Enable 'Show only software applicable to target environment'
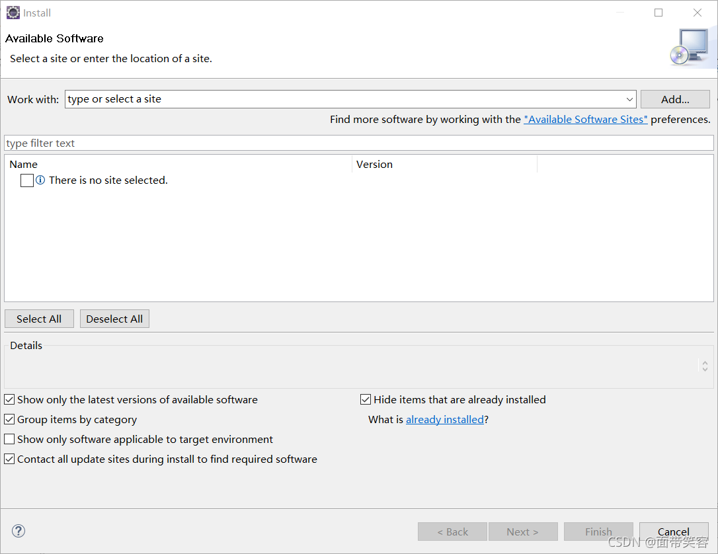This screenshot has height=554, width=718. coord(9,439)
